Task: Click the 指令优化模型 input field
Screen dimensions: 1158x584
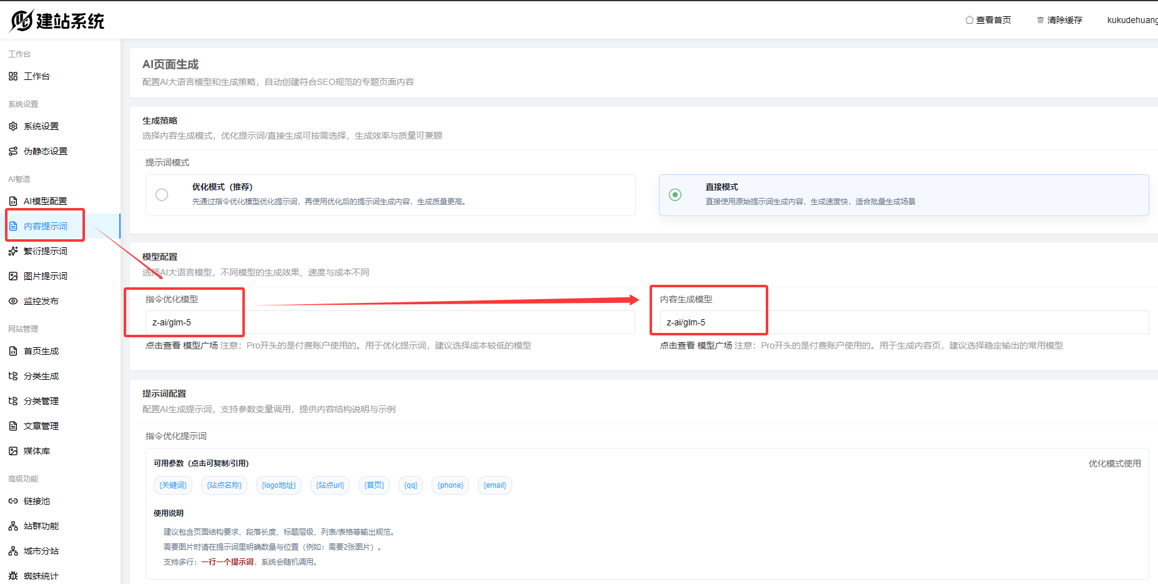Action: click(x=387, y=322)
